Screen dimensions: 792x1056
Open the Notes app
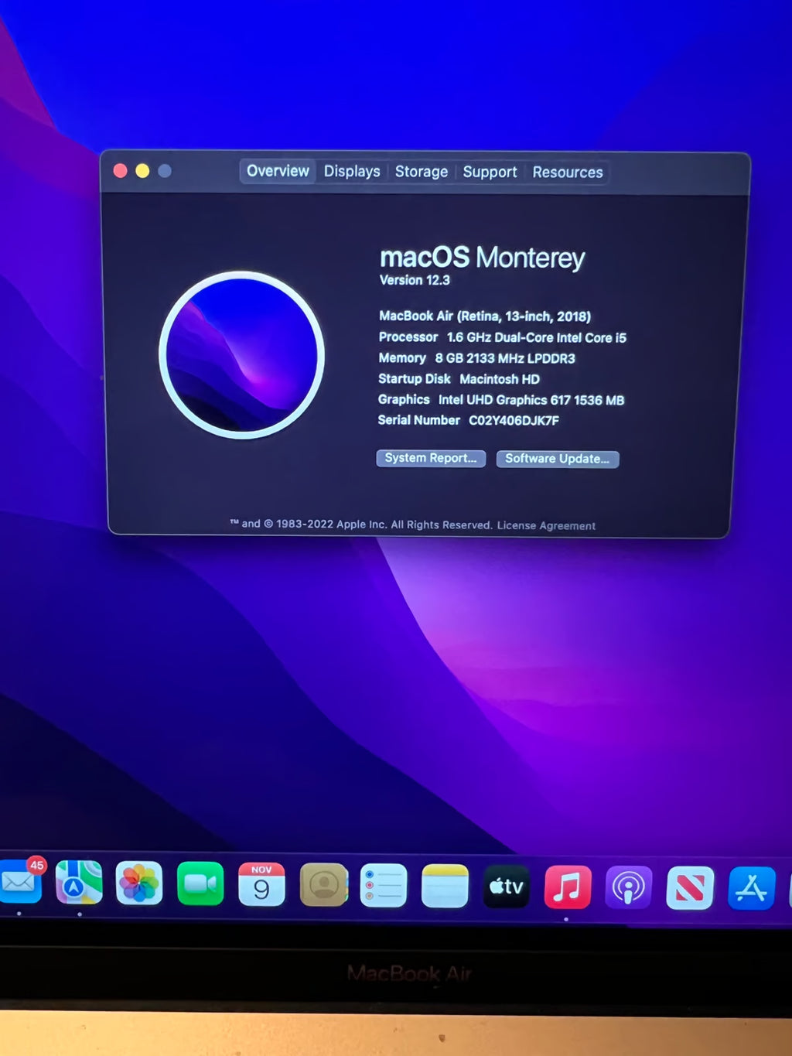point(445,886)
